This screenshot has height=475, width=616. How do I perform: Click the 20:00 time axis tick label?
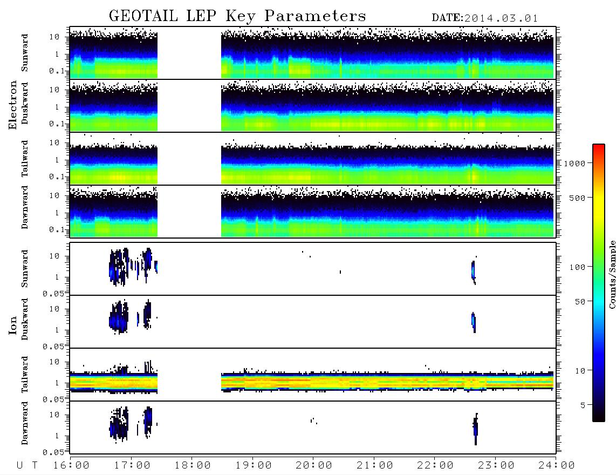point(314,465)
